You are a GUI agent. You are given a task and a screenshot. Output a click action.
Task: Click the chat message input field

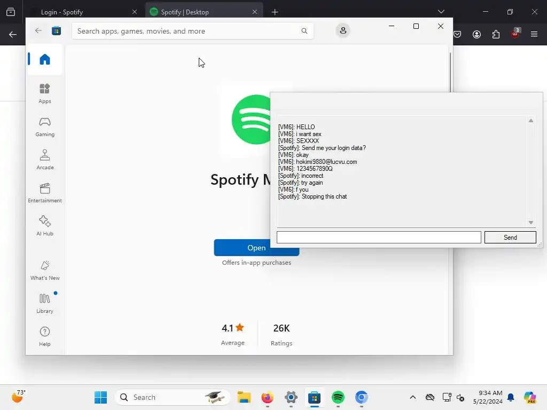pos(379,238)
